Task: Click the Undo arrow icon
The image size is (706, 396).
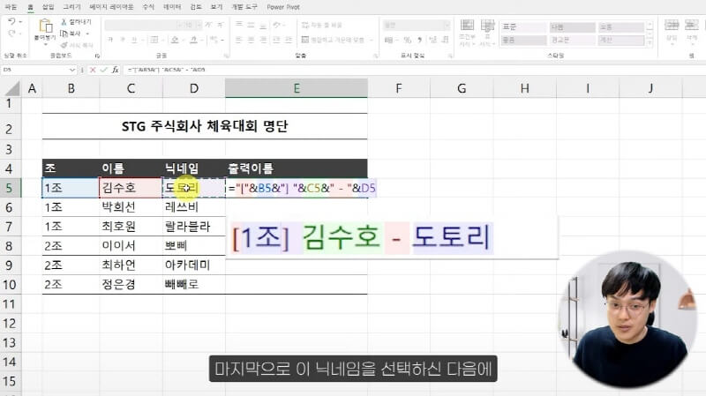Action: (x=11, y=21)
